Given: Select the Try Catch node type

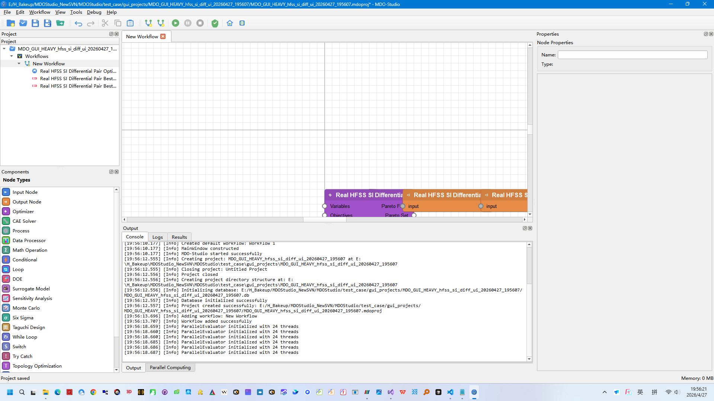Looking at the screenshot, I should click(22, 356).
